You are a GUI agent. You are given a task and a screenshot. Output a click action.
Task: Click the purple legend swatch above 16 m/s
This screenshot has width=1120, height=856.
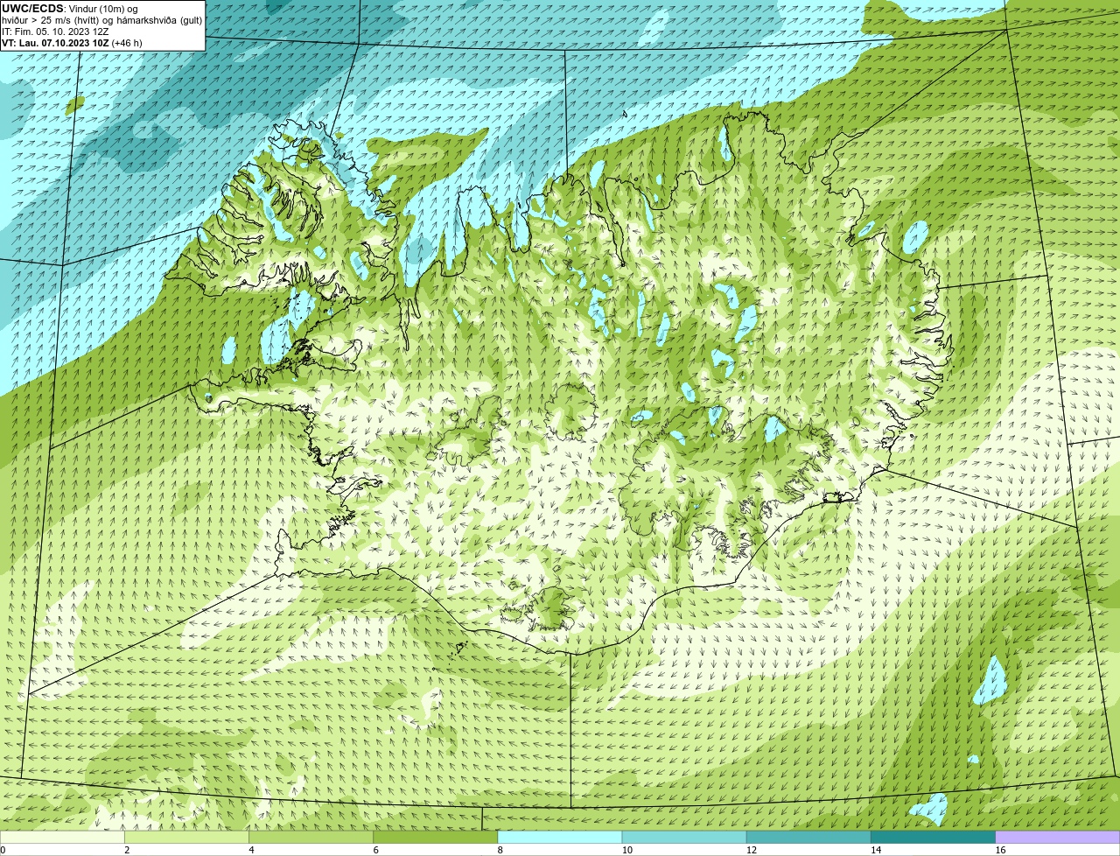(x=1058, y=837)
